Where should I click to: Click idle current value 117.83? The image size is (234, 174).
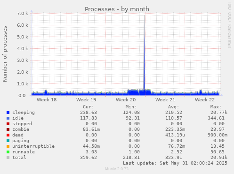[x=89, y=118]
